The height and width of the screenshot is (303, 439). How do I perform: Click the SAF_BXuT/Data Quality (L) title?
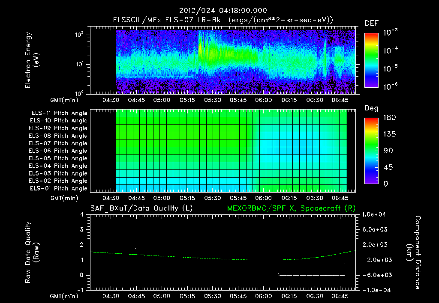pyautogui.click(x=141, y=208)
